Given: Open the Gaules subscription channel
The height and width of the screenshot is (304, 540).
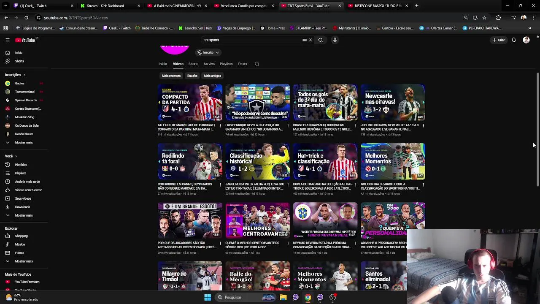Looking at the screenshot, I should pos(19,83).
